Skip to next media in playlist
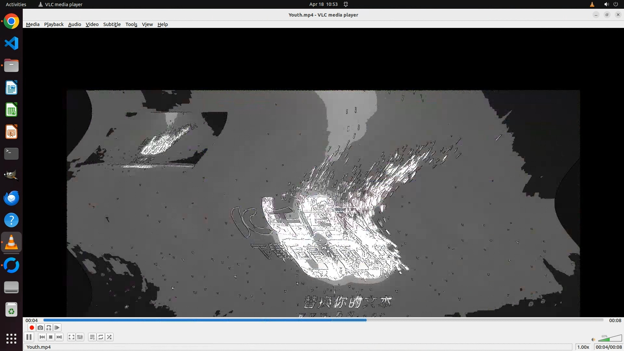 (59, 337)
